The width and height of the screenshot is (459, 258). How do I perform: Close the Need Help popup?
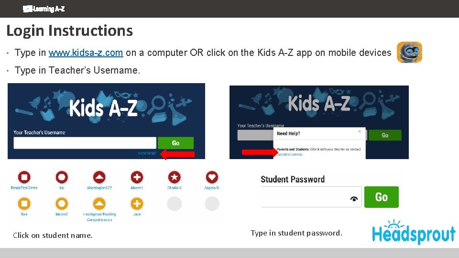pyautogui.click(x=360, y=131)
